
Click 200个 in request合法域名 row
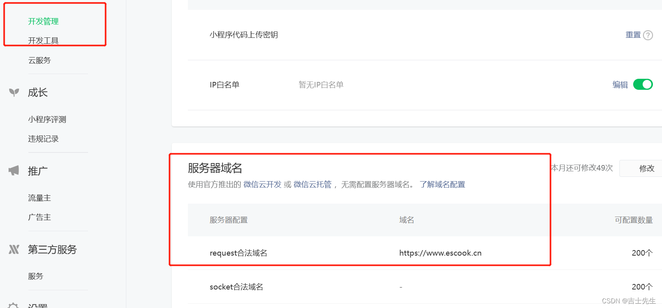click(642, 253)
